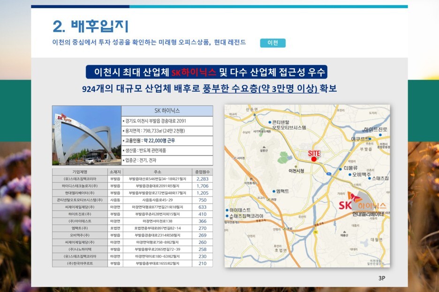439x292 pixels.
Task: Click the '210' employee count cell
Action: (x=203, y=263)
